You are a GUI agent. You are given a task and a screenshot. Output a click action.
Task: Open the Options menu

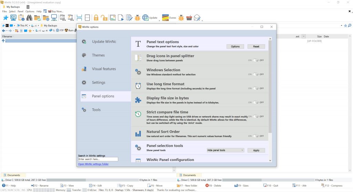(30, 11)
